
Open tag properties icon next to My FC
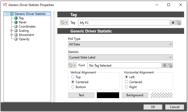[179, 23]
